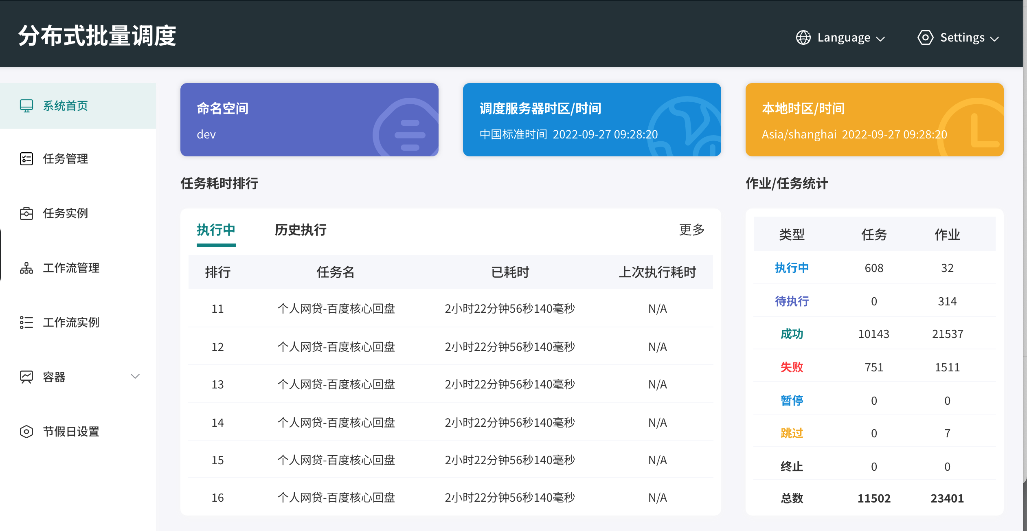Click task name in rank 16 row
Screen dimensions: 1027x531
tap(336, 498)
